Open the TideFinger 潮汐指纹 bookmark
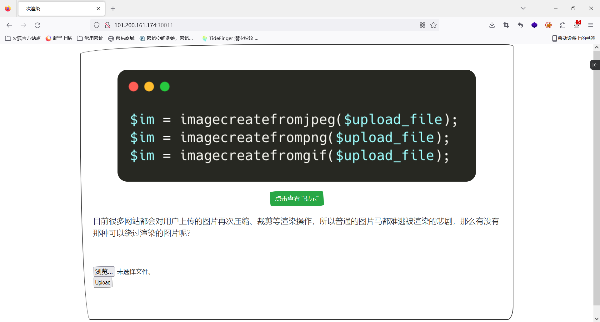Screen dimensions: 600x322 pyautogui.click(x=230, y=38)
